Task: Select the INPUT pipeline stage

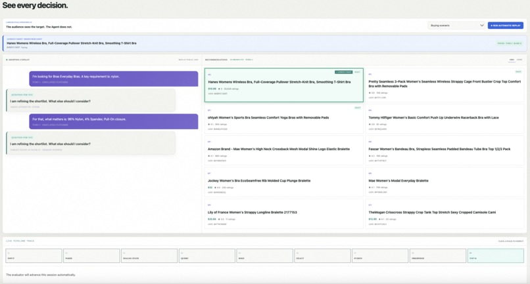Action: (34, 256)
